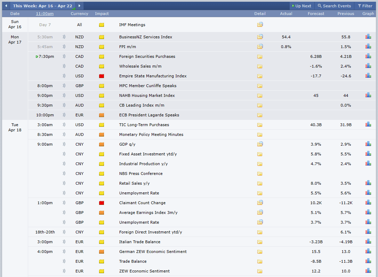The image size is (378, 277).
Task: Go to previous week arrow
Action: 6,6
